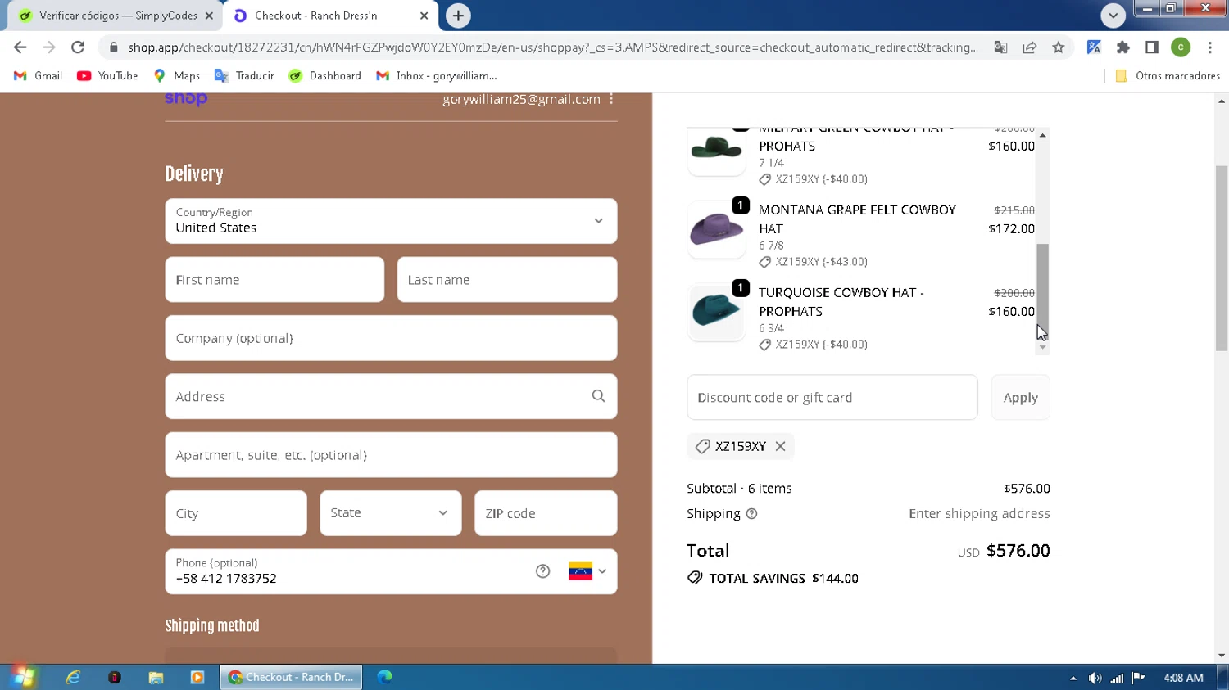Click the Discount code or gift card field

[832, 398]
